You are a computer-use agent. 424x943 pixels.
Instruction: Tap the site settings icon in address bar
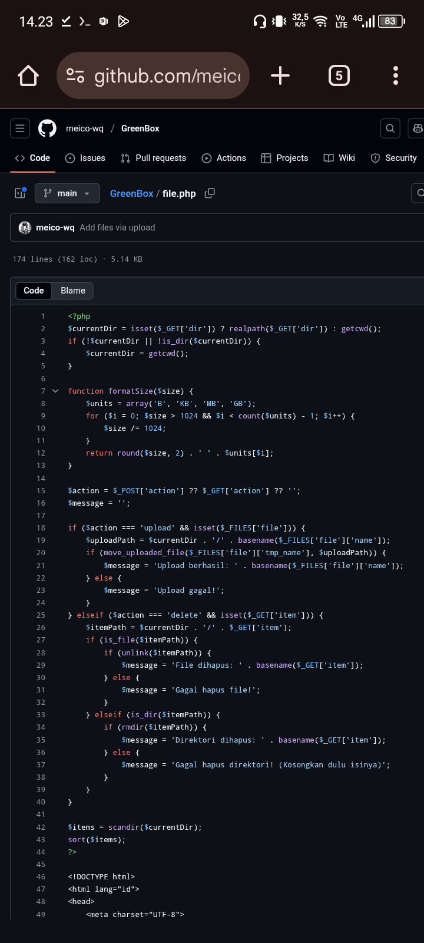pos(75,76)
